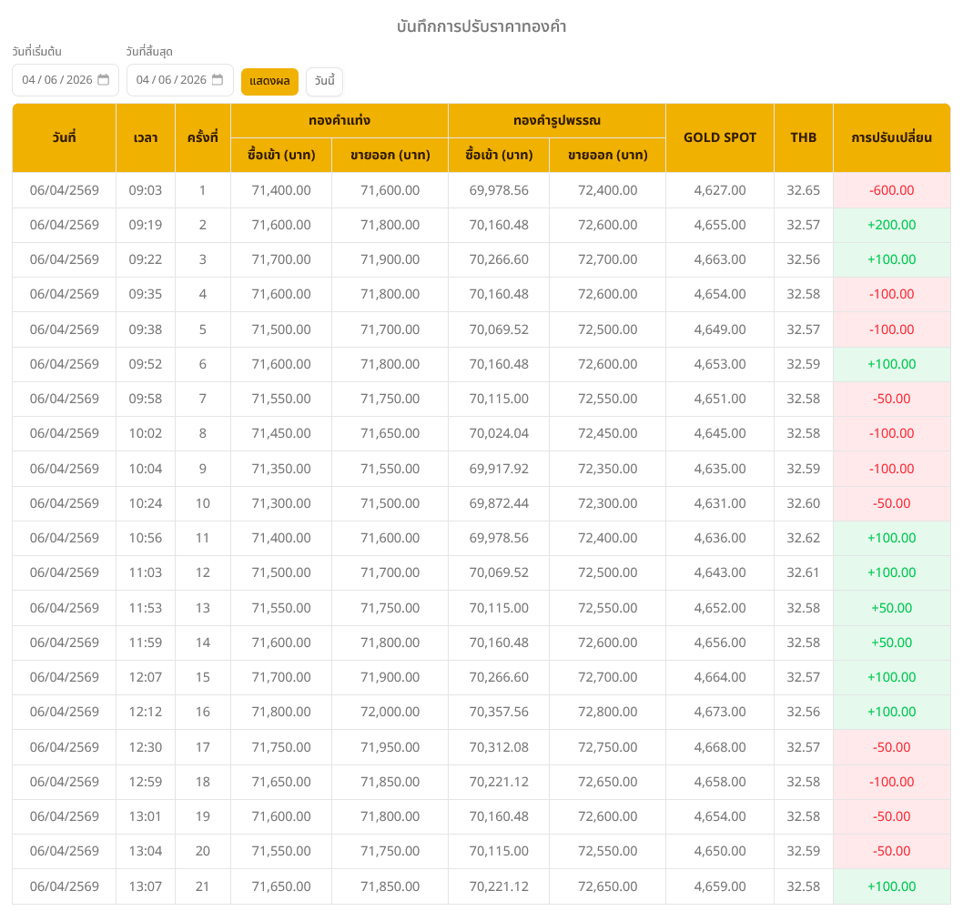Select the year 2026 in start date field
This screenshot has height=911, width=963.
tap(79, 80)
